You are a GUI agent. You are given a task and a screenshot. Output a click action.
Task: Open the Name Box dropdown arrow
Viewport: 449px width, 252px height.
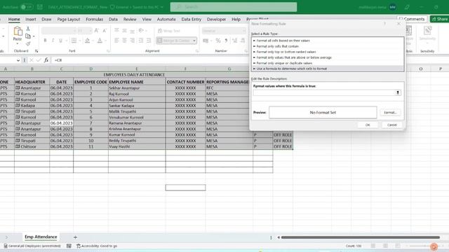(18, 60)
